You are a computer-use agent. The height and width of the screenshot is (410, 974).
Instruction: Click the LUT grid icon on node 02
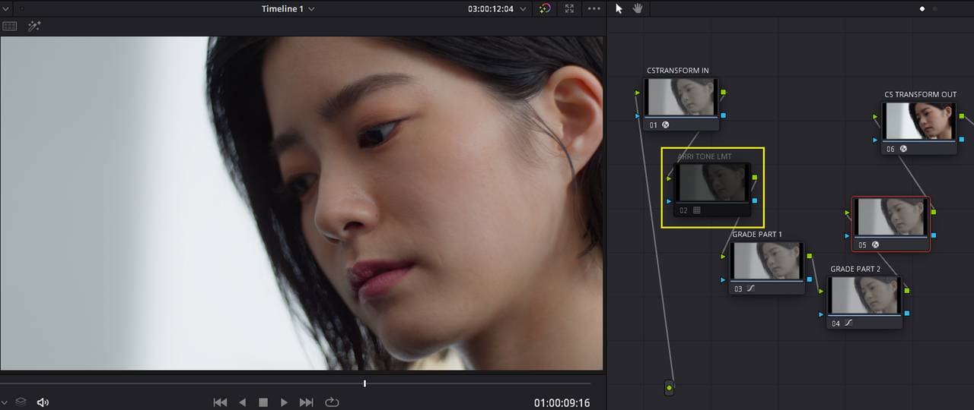697,210
